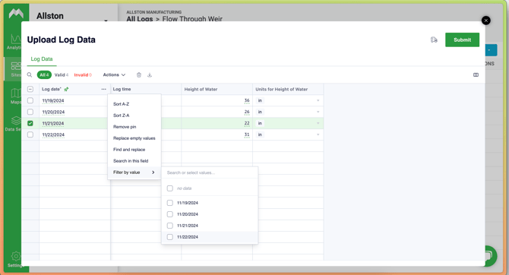The image size is (509, 275).
Task: Click the Log date cell 11/20/2024
Action: point(74,112)
